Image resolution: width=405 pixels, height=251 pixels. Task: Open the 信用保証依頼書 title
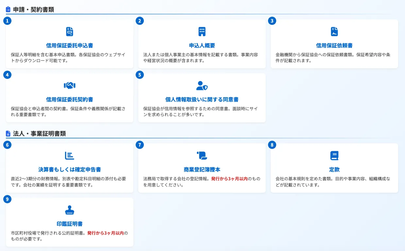coord(334,45)
